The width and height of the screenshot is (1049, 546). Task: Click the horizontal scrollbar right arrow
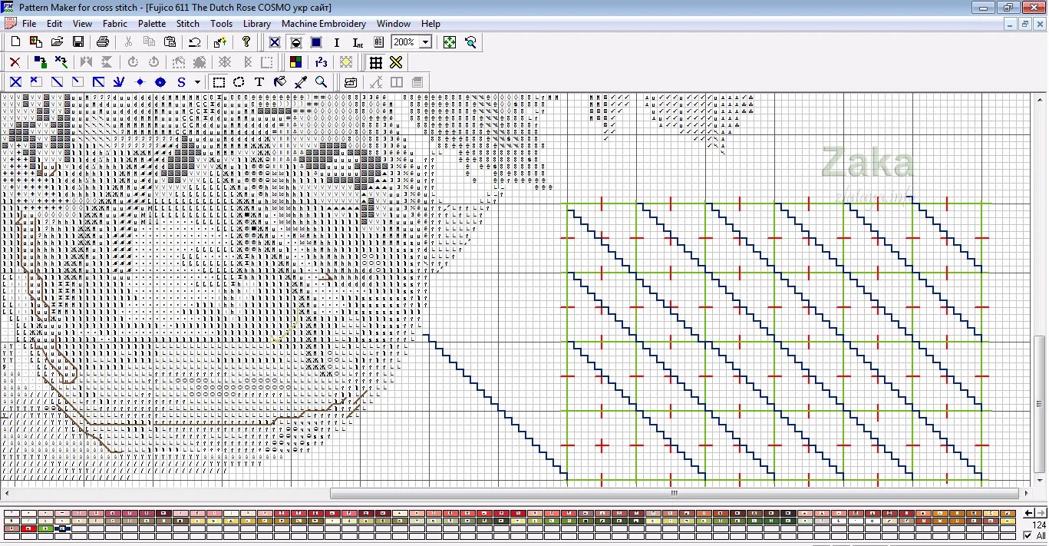click(x=1026, y=493)
